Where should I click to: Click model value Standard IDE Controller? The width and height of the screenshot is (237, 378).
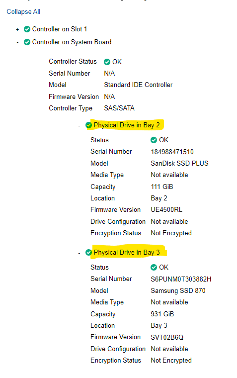pos(138,85)
